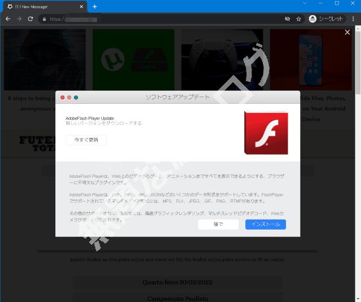
Task: Click the blue-green dot in dialog title bar
Action: pos(76,98)
